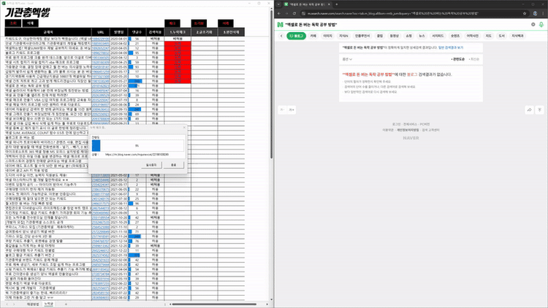
Task: Go back using the browser back arrow
Action: pyautogui.click(x=279, y=13)
